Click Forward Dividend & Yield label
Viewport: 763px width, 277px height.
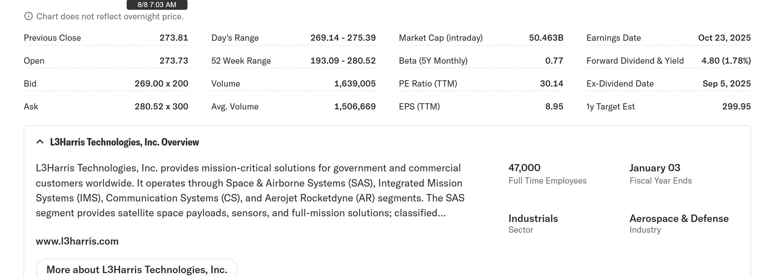(635, 61)
